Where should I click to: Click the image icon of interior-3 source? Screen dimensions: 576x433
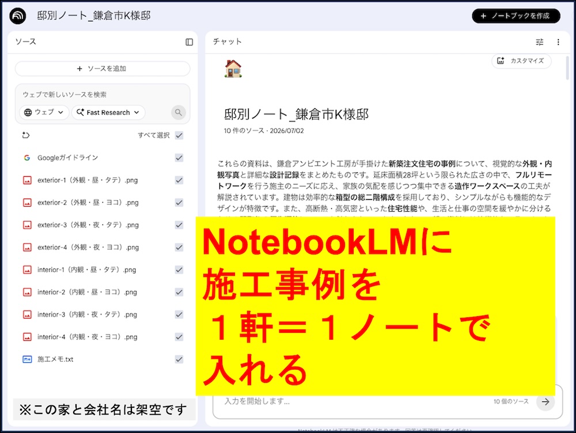(27, 314)
